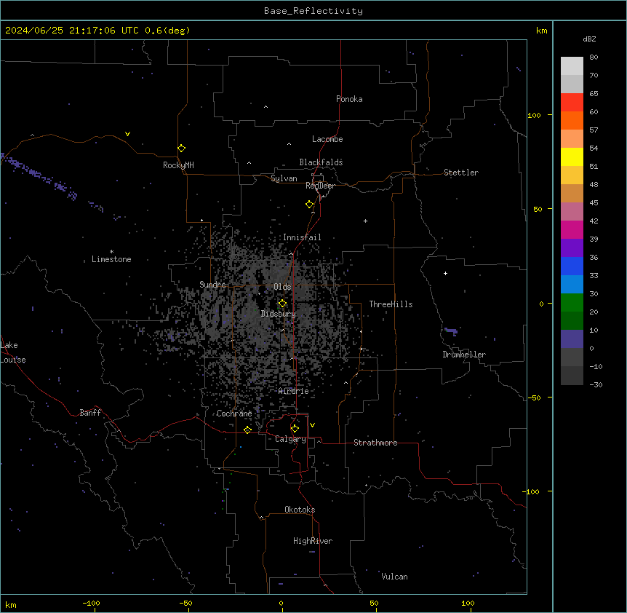
Task: Select the violet purple 36-39 dBZ swatch
Action: point(572,248)
